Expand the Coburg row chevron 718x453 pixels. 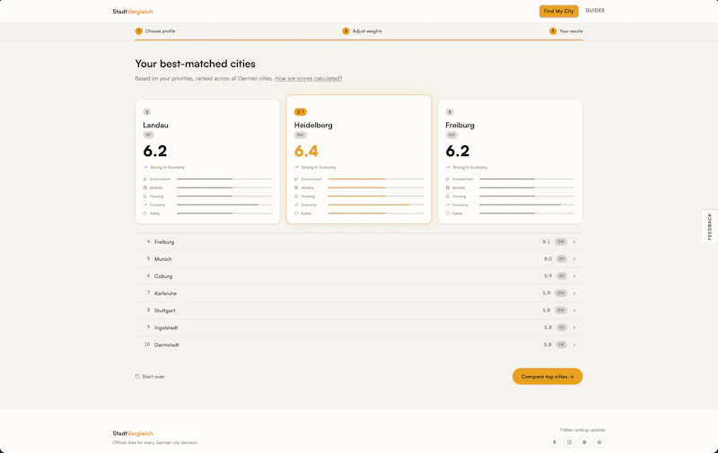[x=574, y=276]
